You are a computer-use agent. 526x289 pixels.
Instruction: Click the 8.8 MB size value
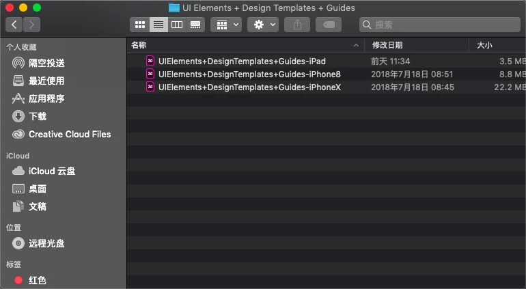[x=512, y=74]
